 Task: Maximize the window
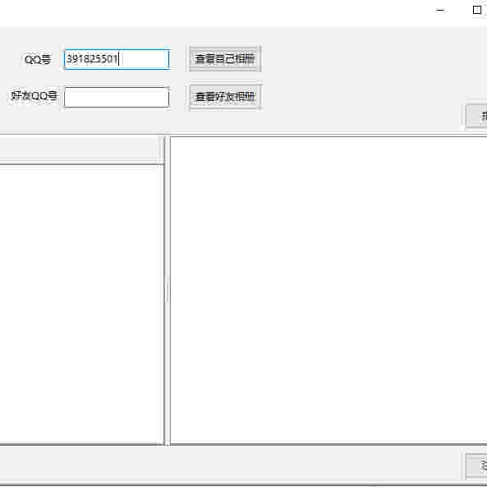[x=477, y=10]
